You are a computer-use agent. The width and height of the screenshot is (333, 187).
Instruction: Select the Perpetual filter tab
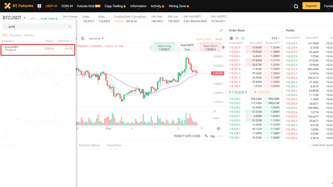point(16,35)
